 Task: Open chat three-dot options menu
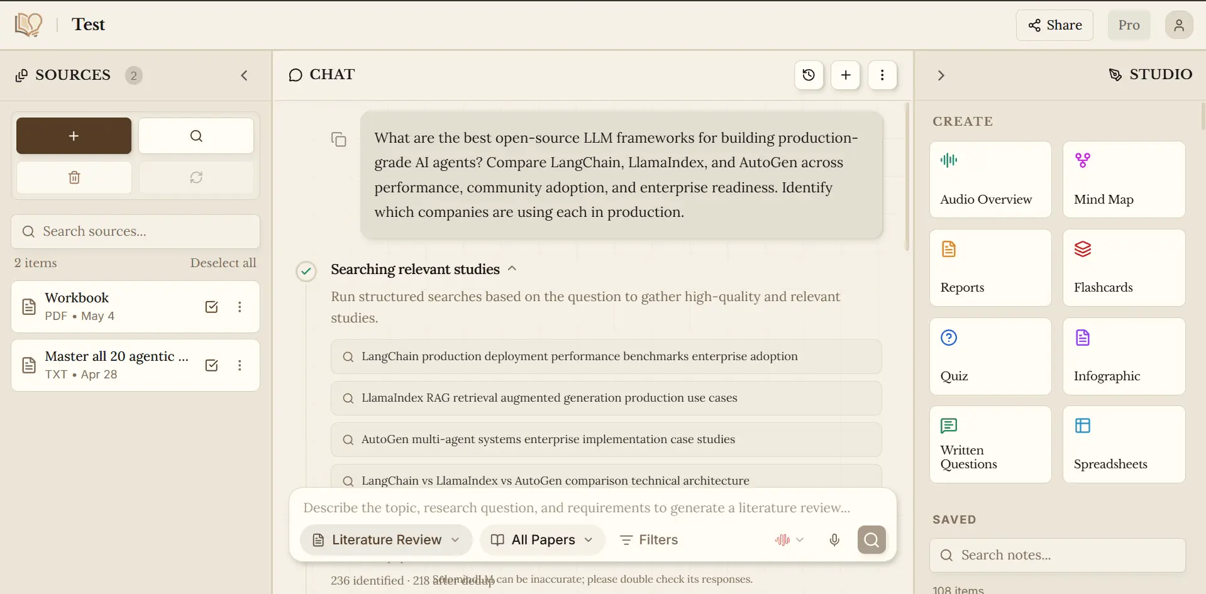(882, 75)
